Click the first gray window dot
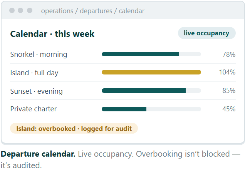This screenshot has width=245, height=172. [x=12, y=10]
